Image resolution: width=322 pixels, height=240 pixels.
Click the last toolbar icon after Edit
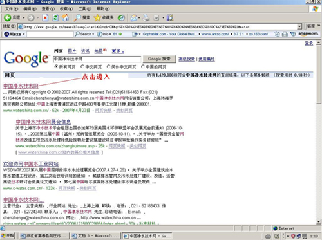[x=170, y=18]
